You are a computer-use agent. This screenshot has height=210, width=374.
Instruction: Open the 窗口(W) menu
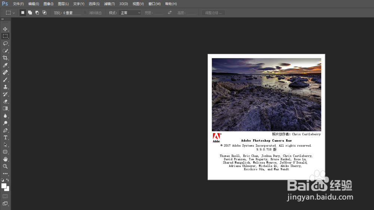point(154,4)
